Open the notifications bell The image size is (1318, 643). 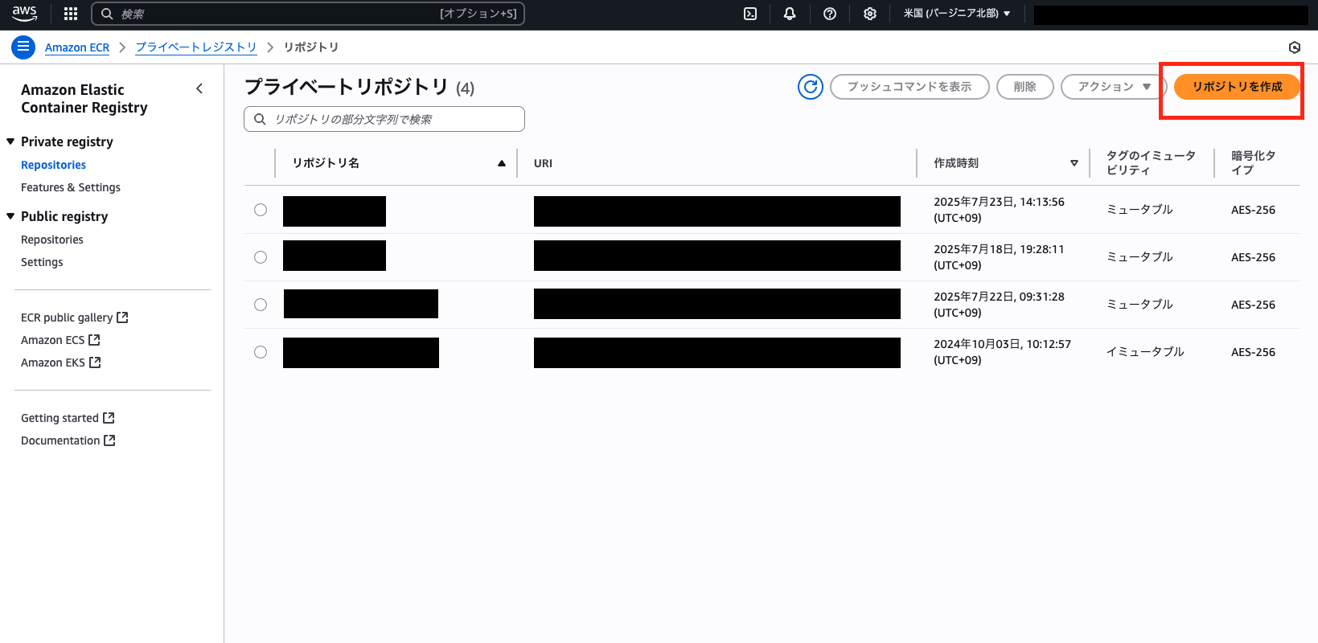click(790, 14)
